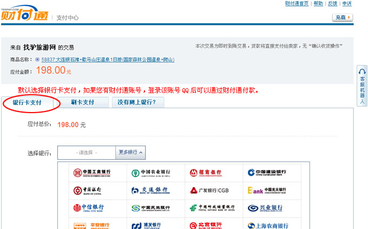Expand product details plus icon
Image resolution: width=368 pixels, height=229 pixels.
click(x=37, y=60)
